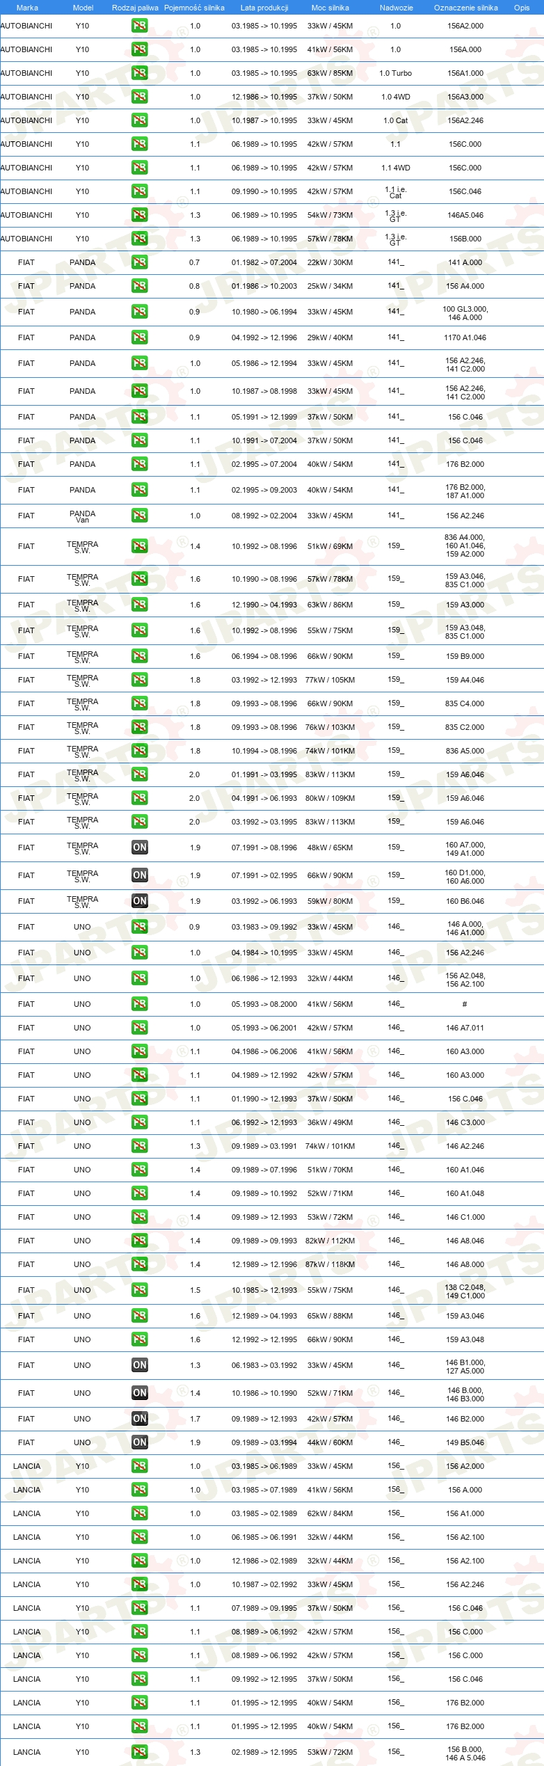544x1766 pixels.
Task: Select the '25kW / 34KM' power cell
Action: pos(330,286)
